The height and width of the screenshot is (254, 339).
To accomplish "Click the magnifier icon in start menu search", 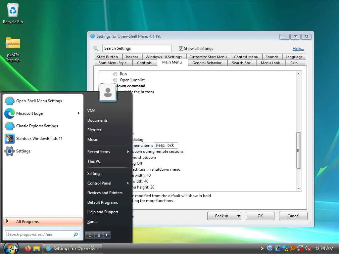I will (76, 234).
